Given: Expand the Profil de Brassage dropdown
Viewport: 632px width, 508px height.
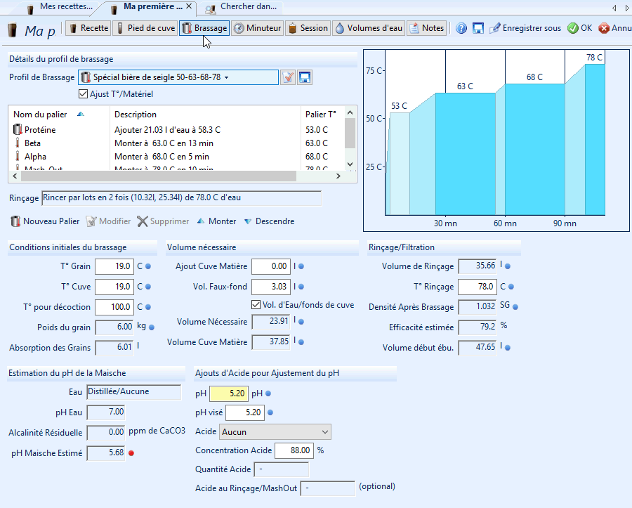Looking at the screenshot, I should [x=226, y=77].
